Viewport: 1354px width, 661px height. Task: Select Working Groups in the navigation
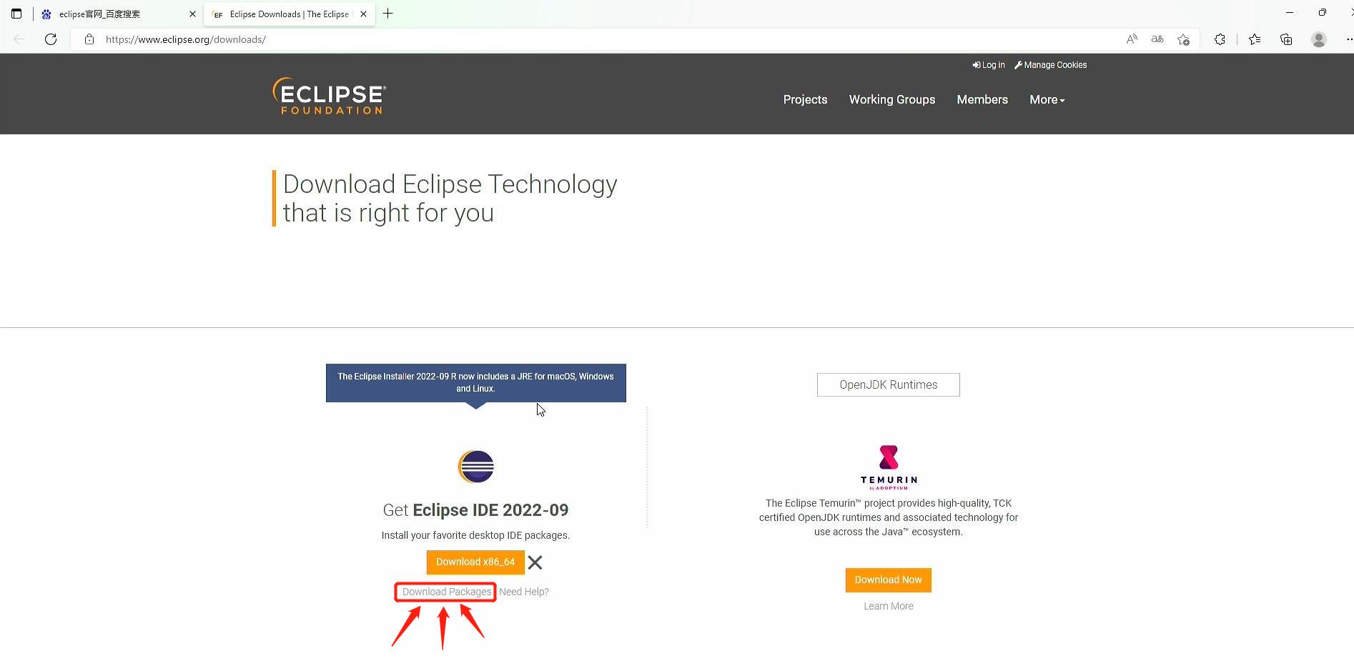(x=891, y=99)
